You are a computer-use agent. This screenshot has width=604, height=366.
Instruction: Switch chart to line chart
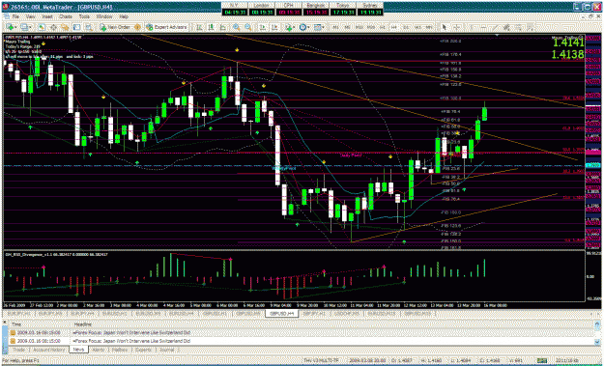pos(222,27)
